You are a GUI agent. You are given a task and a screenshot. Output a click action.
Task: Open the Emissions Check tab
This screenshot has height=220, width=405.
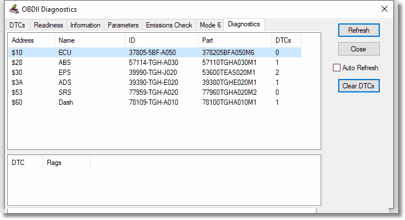tap(169, 25)
